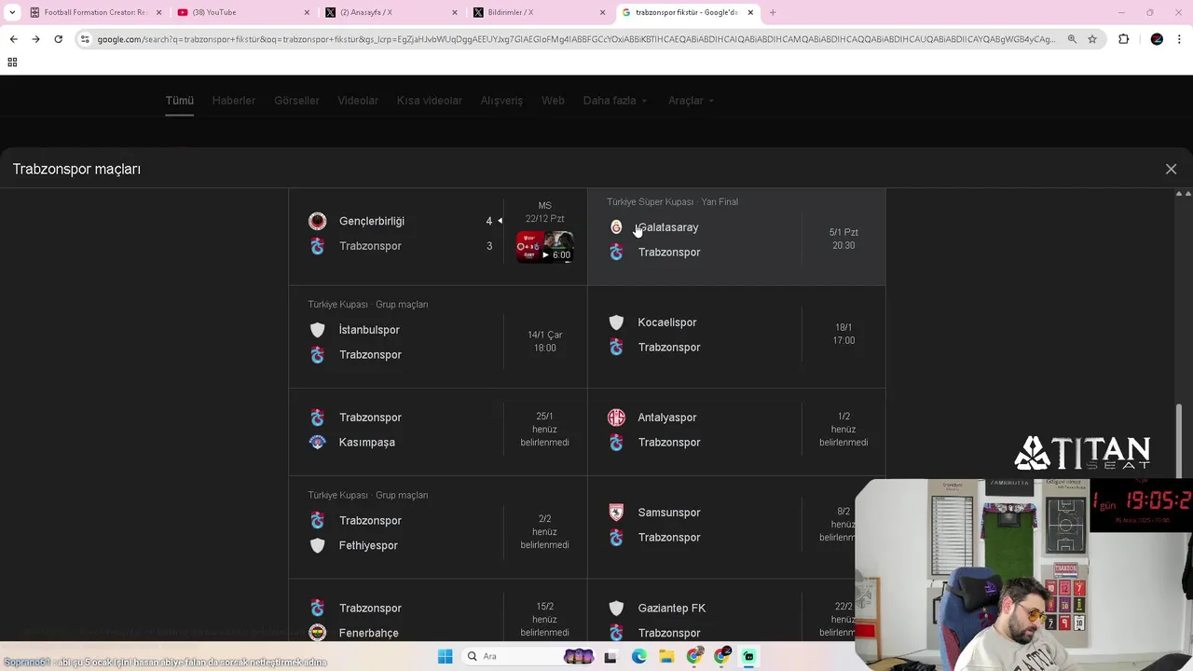Viewport: 1193px width, 671px height.
Task: Play the Gençlerbirliği match highlights video
Action: pos(545,247)
